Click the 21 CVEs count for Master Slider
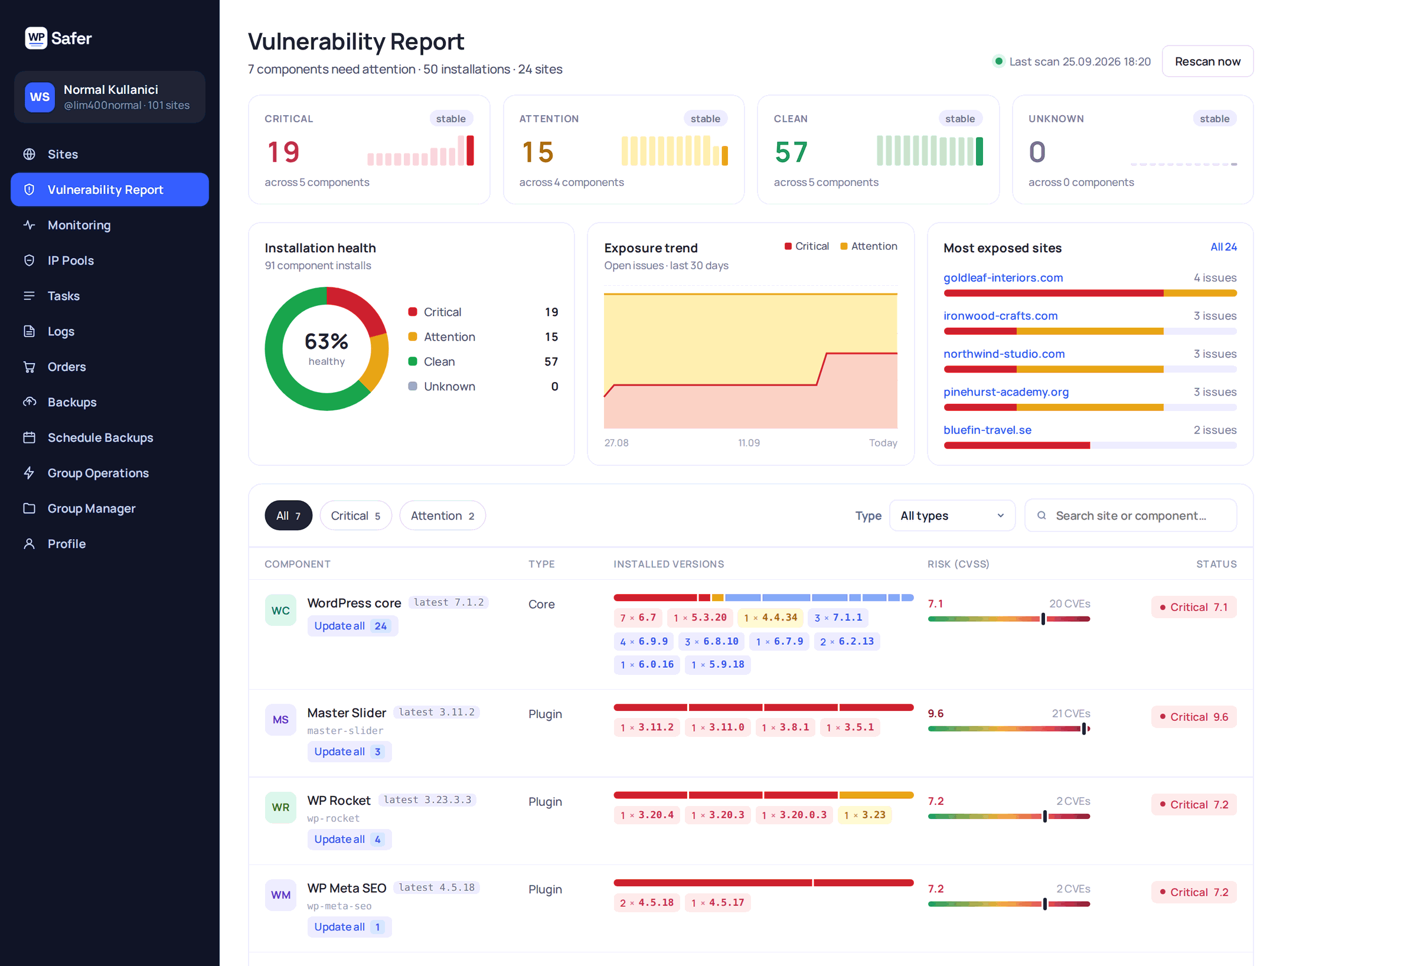 click(1070, 713)
